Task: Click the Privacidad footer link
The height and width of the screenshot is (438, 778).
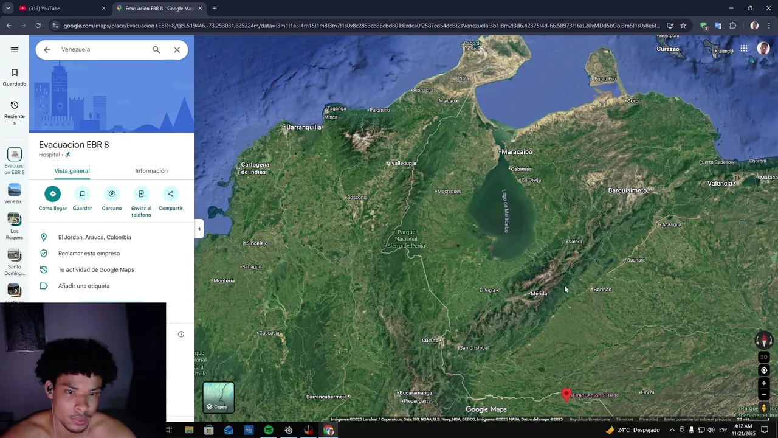Action: click(649, 419)
